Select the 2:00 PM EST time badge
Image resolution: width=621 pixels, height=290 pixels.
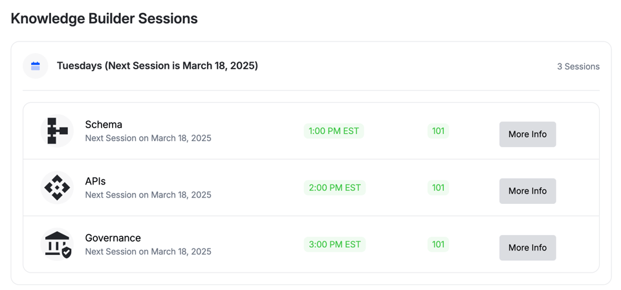click(334, 188)
